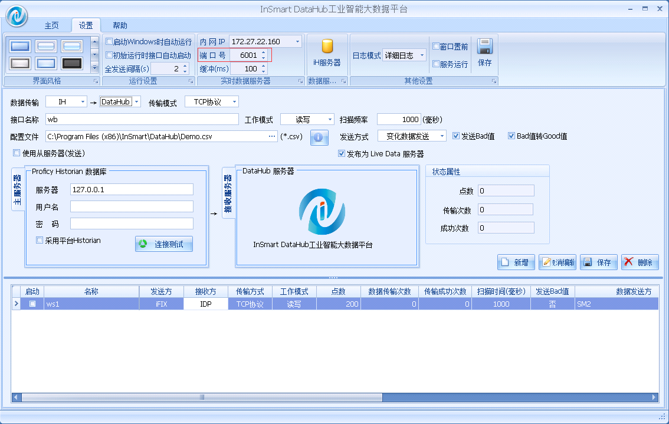Select the black interface style thumbnail
Screen dimensions: 669x424
(x=72, y=64)
